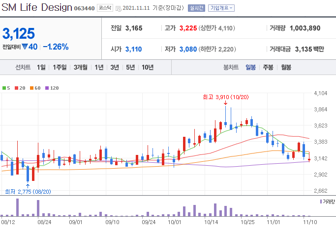Click the stock code 063440
The height and width of the screenshot is (227, 336).
pos(84,8)
